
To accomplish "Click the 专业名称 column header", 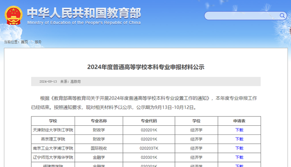I will [99, 121].
